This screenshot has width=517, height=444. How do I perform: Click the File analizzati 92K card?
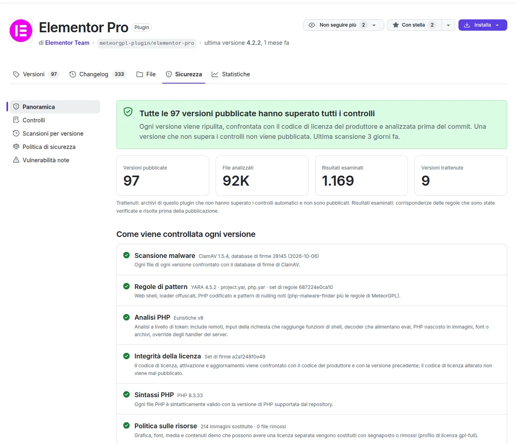tap(262, 176)
